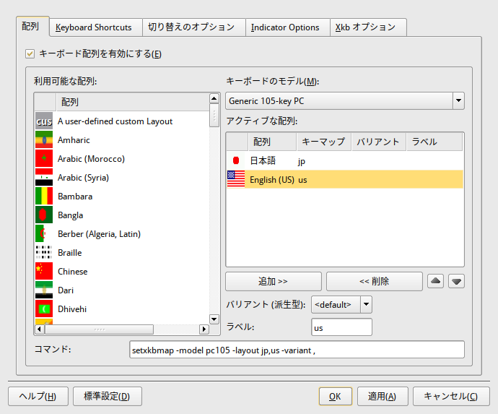
Task: Select the Braille layout row
Action: pyautogui.click(x=122, y=252)
